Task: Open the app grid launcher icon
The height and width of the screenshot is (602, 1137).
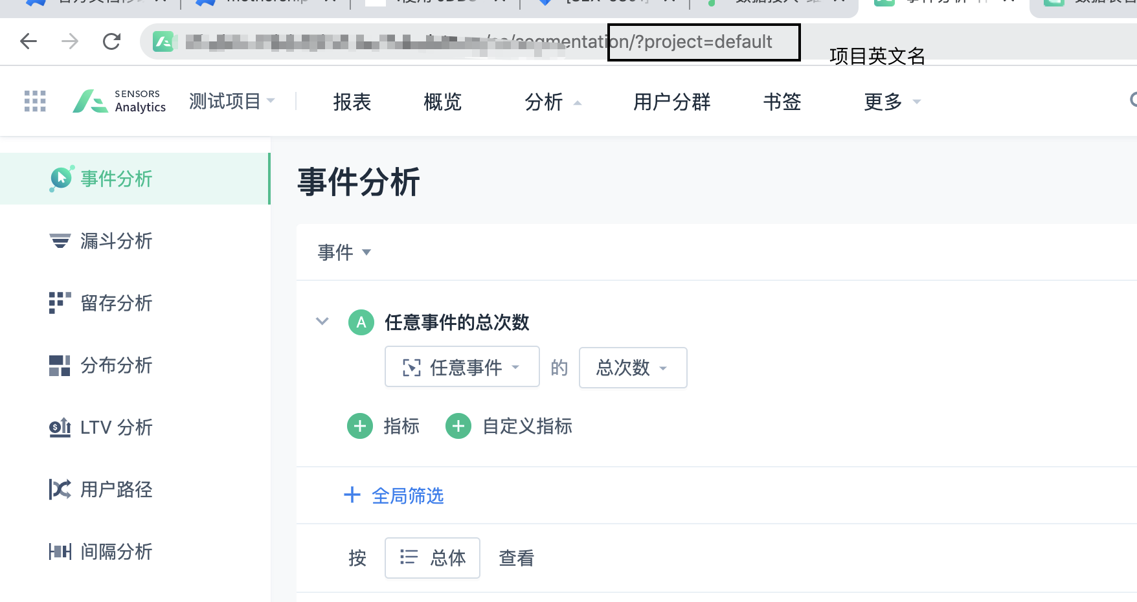Action: tap(34, 101)
